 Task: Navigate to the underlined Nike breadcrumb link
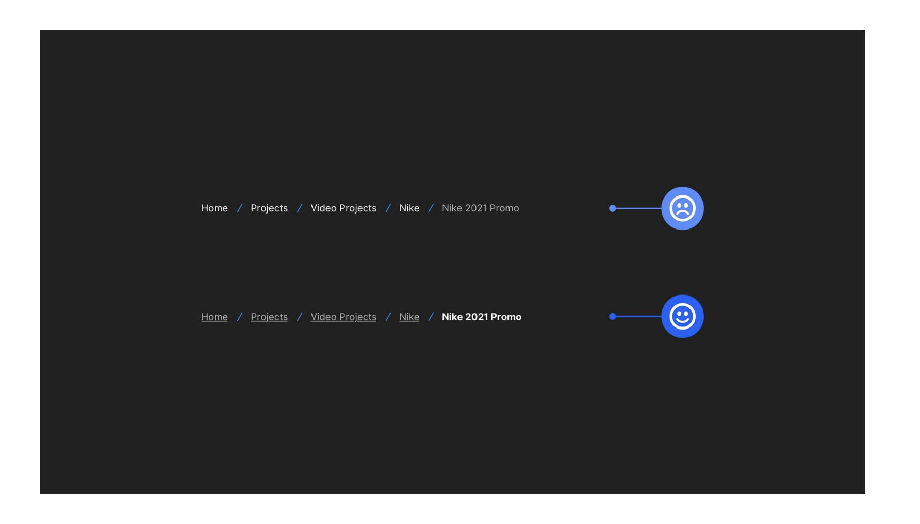click(409, 317)
